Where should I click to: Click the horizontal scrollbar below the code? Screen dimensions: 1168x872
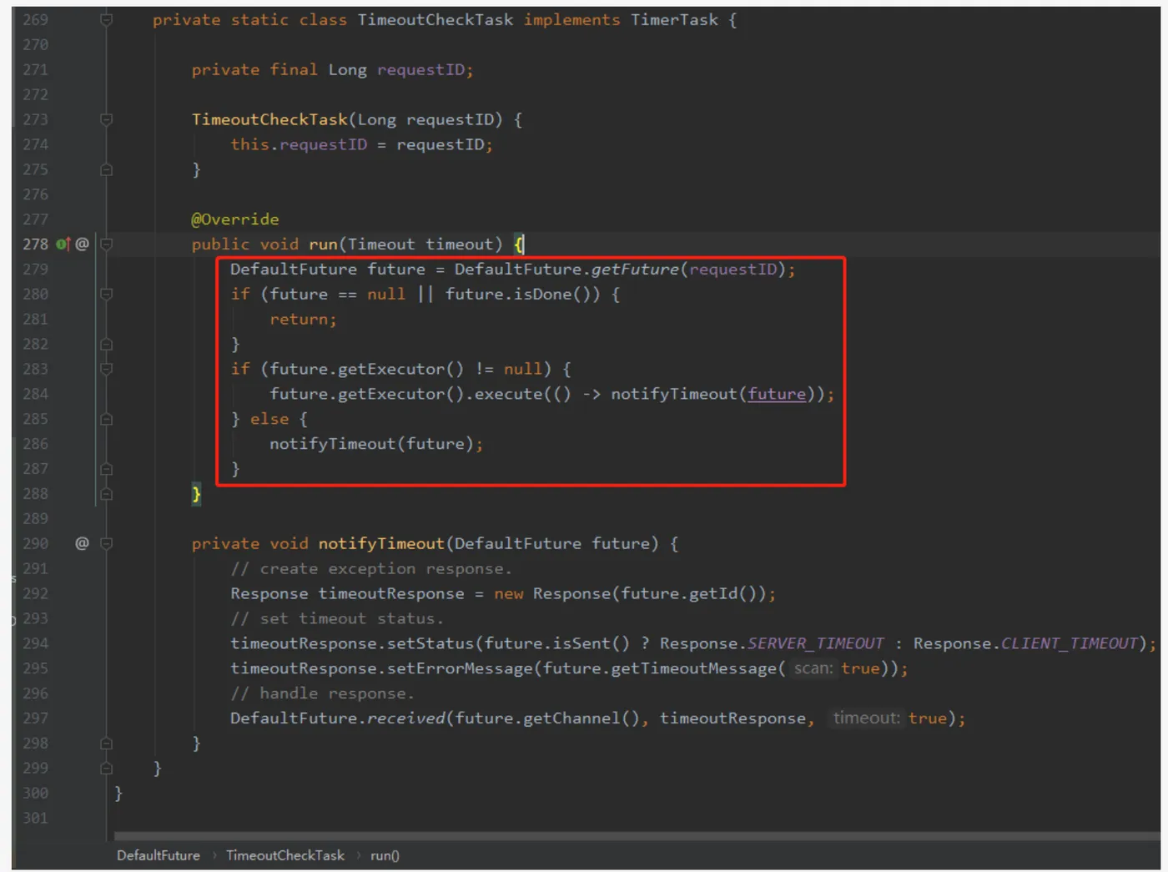pos(637,835)
